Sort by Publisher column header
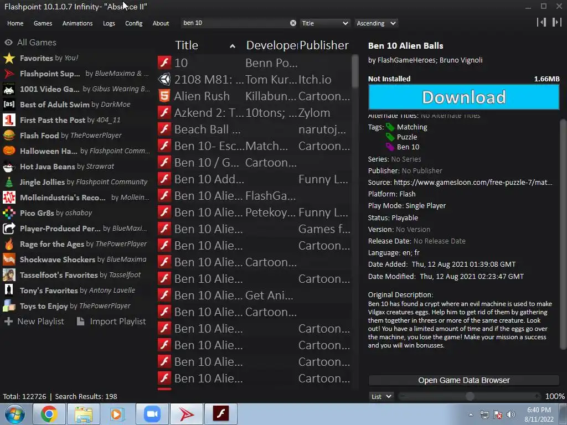 coord(324,45)
